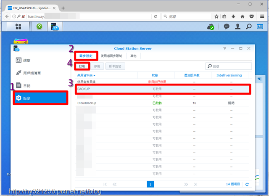Select the BACKUP shared folder row

click(x=163, y=89)
